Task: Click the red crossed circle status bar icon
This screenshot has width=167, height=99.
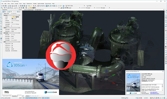Action: coord(141,98)
